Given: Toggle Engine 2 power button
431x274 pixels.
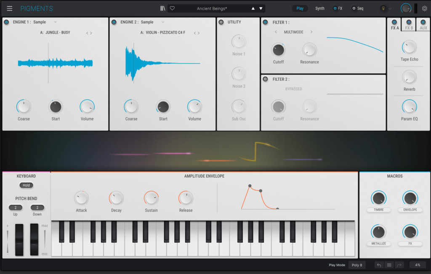Looking at the screenshot, I should pos(114,22).
